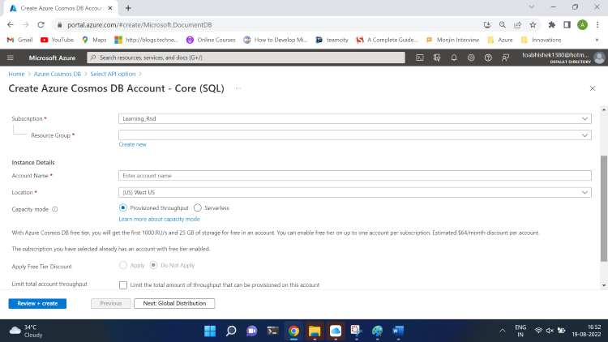Click Next: Global Distribution button

coord(174,304)
